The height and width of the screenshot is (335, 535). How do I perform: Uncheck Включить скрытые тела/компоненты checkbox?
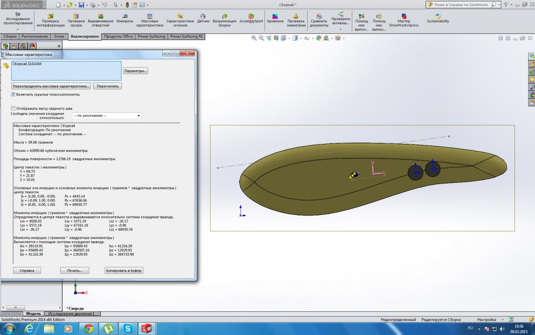coord(13,94)
